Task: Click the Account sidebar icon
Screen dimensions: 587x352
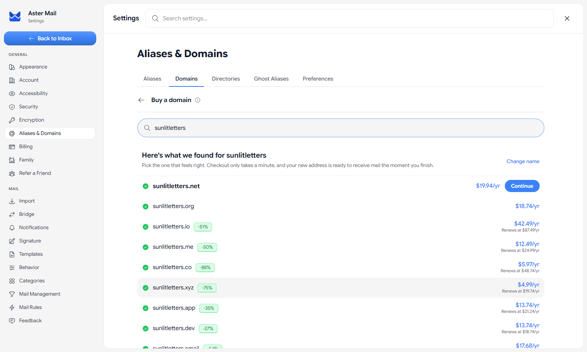Action: (12, 80)
